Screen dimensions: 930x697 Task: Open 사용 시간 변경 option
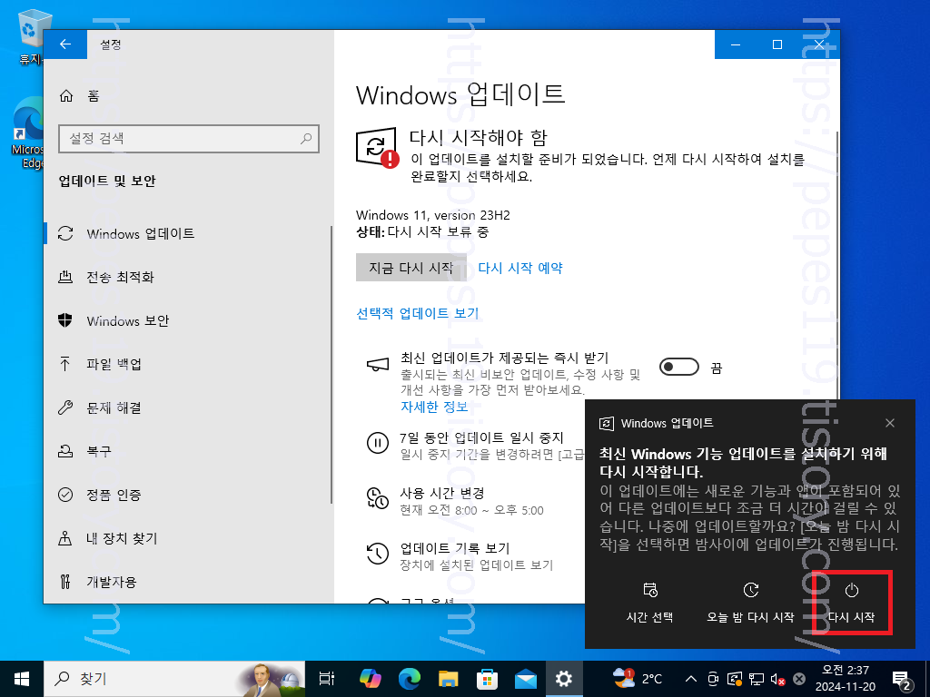(442, 493)
